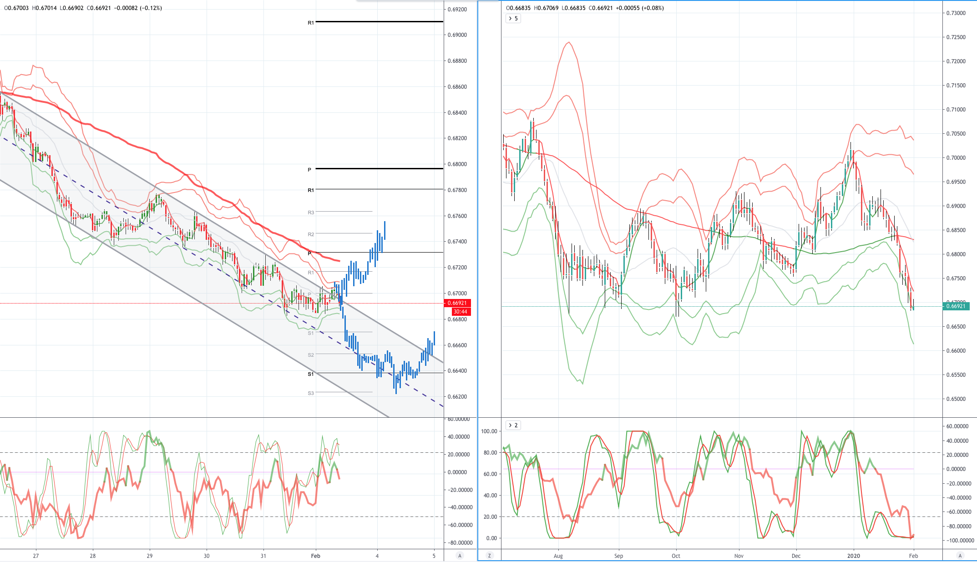Click 0.71500 on the right price scale

(x=956, y=86)
